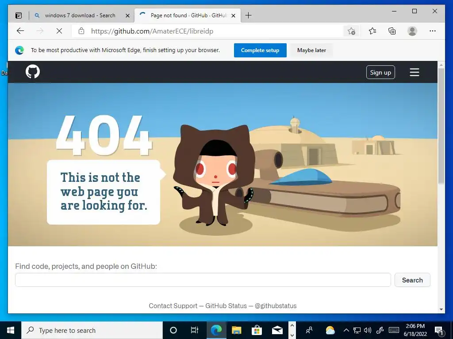This screenshot has width=453, height=339.
Task: Open a new tab with plus button
Action: (248, 15)
